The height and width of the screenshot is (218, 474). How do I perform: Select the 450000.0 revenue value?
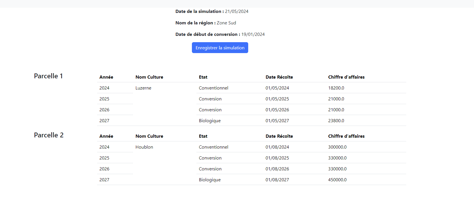coord(337,180)
